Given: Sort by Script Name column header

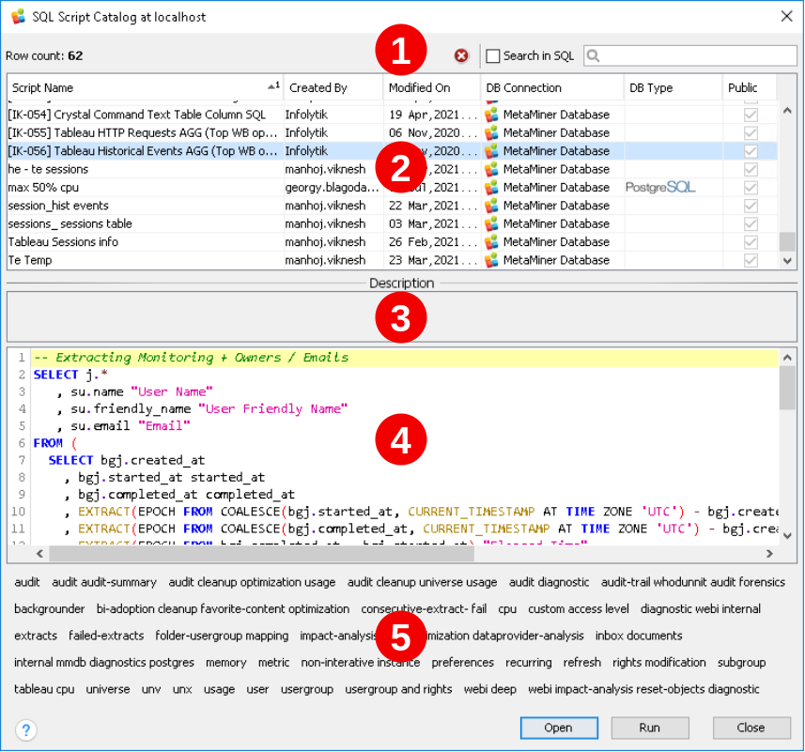Looking at the screenshot, I should coord(146,87).
